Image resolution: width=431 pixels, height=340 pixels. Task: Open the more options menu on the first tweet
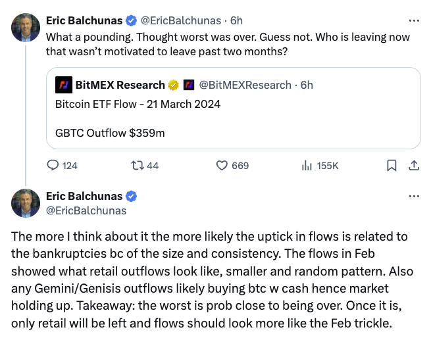point(413,20)
